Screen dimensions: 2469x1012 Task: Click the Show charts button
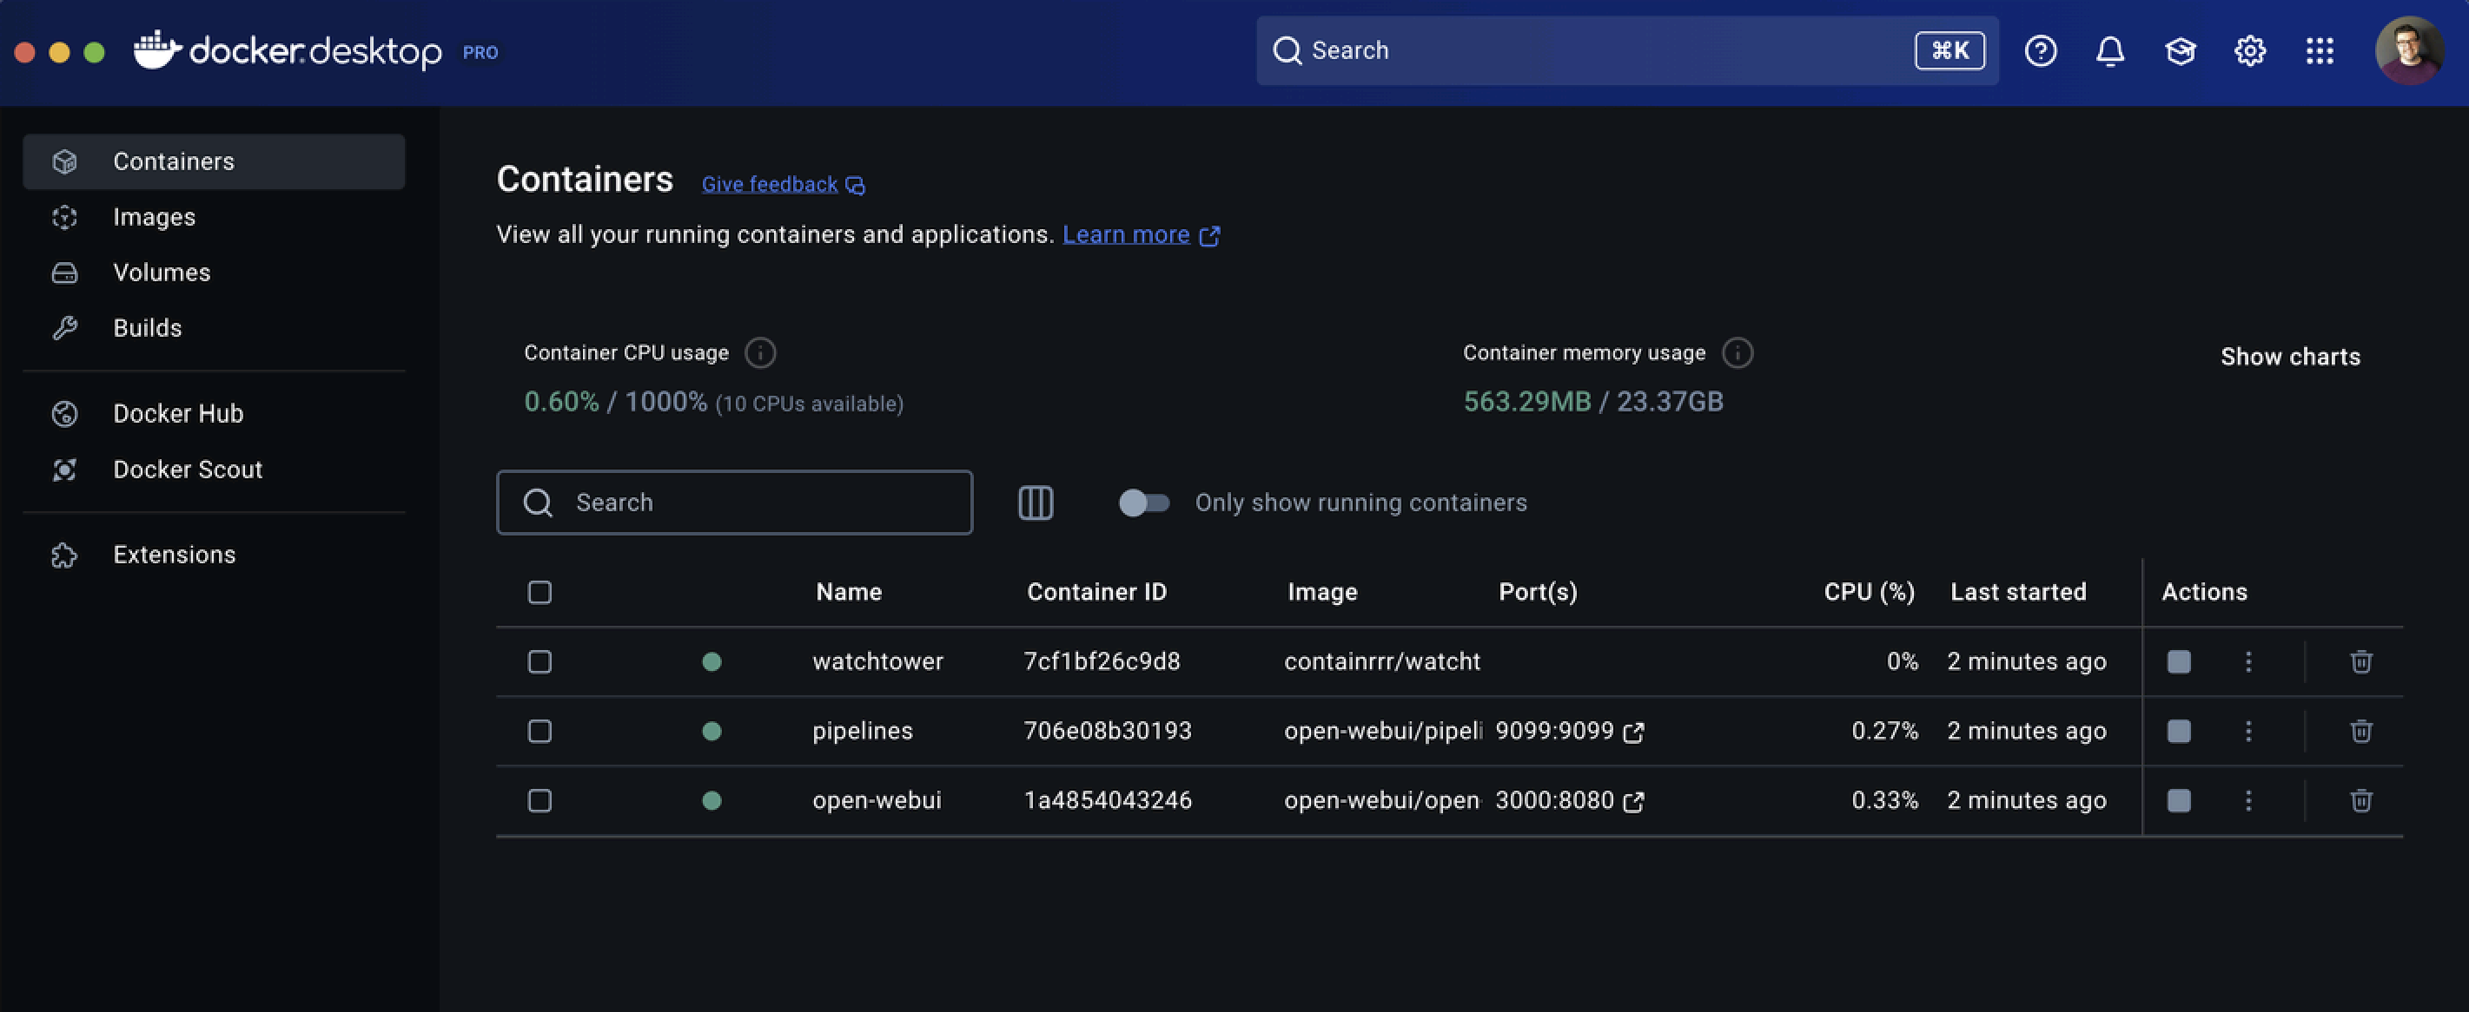[x=2290, y=357]
